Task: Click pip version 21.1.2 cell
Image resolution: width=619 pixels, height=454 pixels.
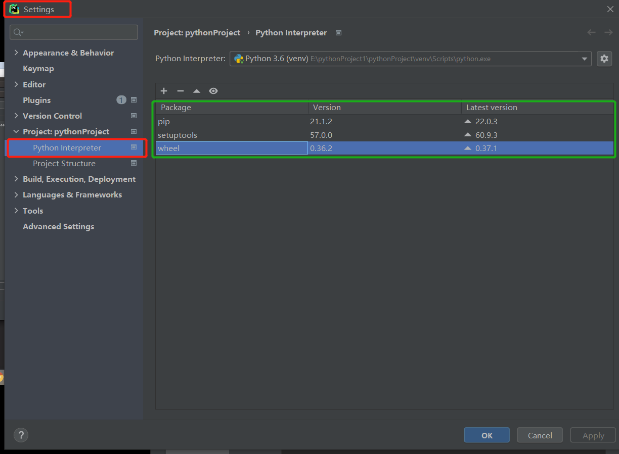Action: pos(321,122)
